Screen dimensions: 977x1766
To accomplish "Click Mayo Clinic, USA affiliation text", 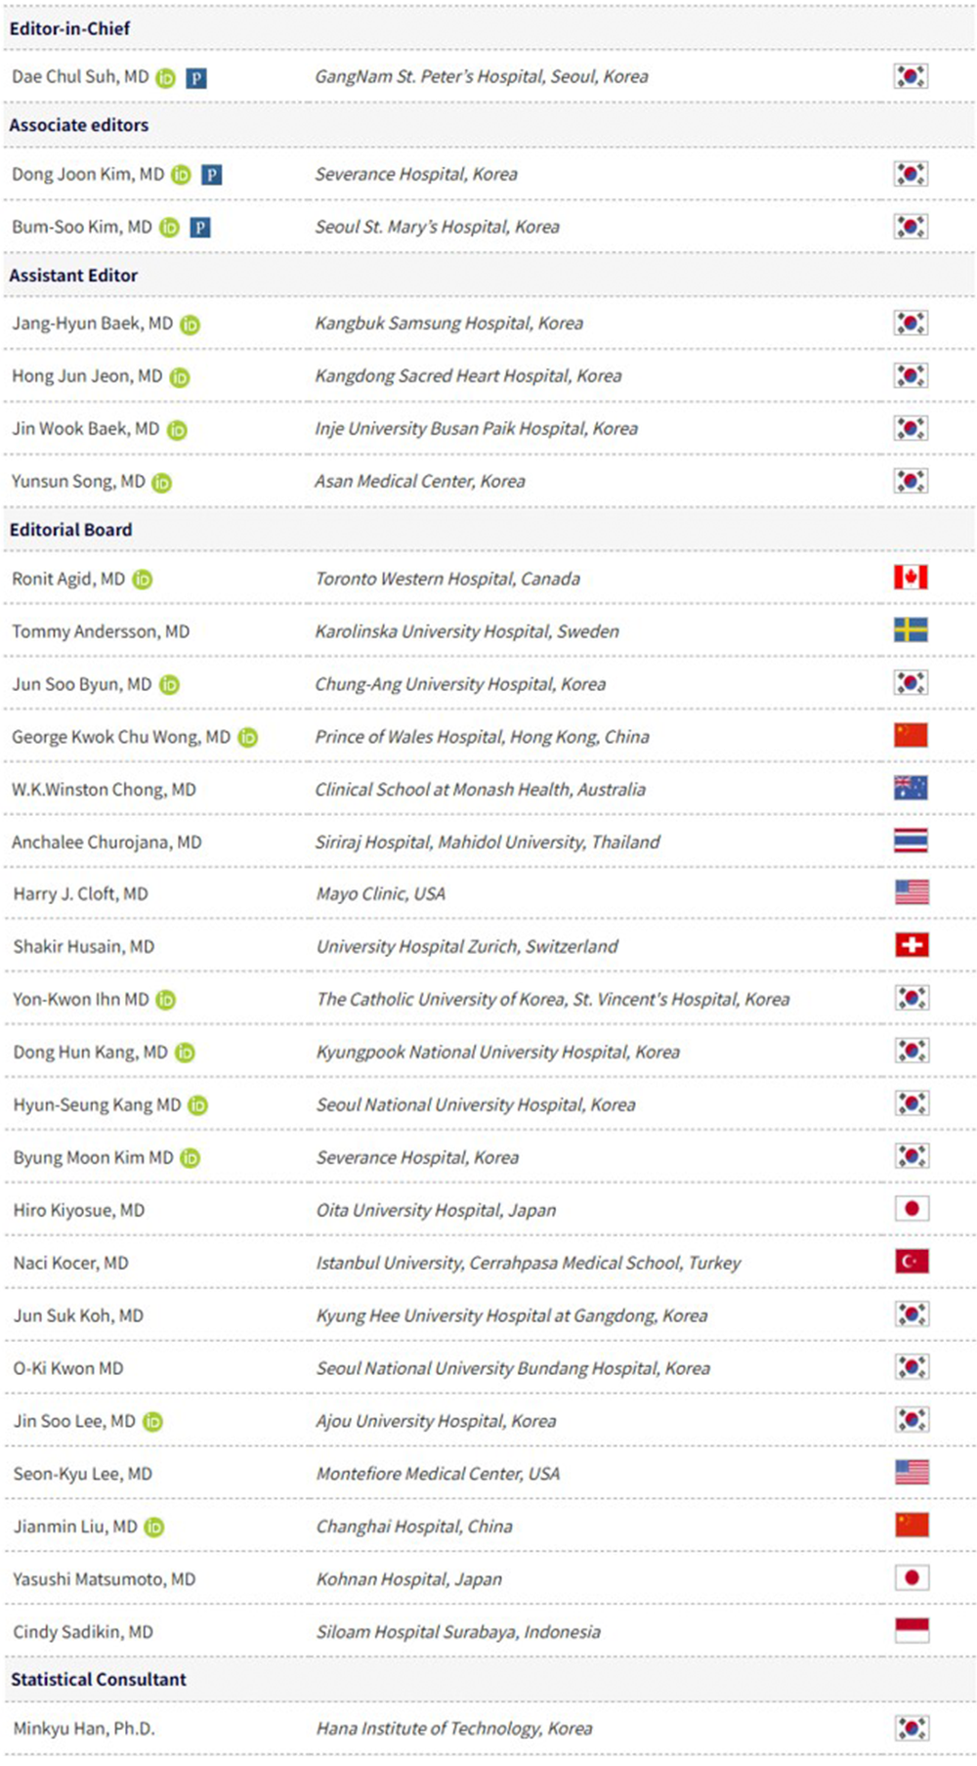I will 381,894.
